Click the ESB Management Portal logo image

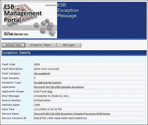point(29,20)
